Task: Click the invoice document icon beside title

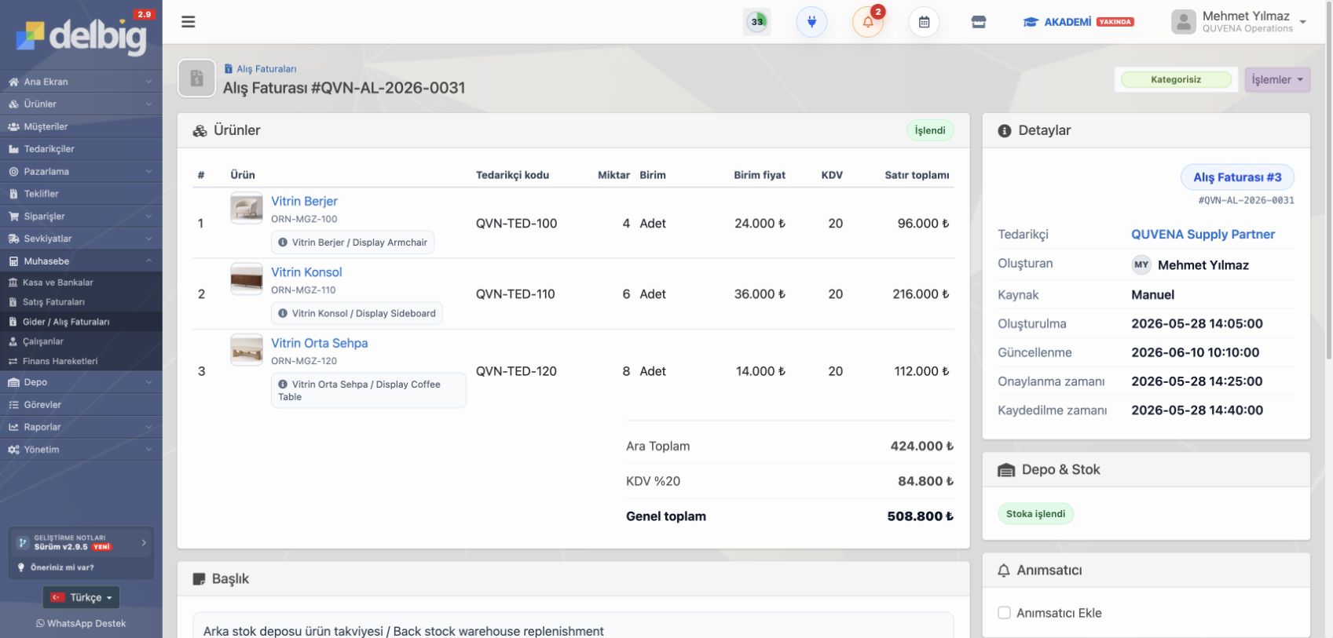Action: coord(196,78)
